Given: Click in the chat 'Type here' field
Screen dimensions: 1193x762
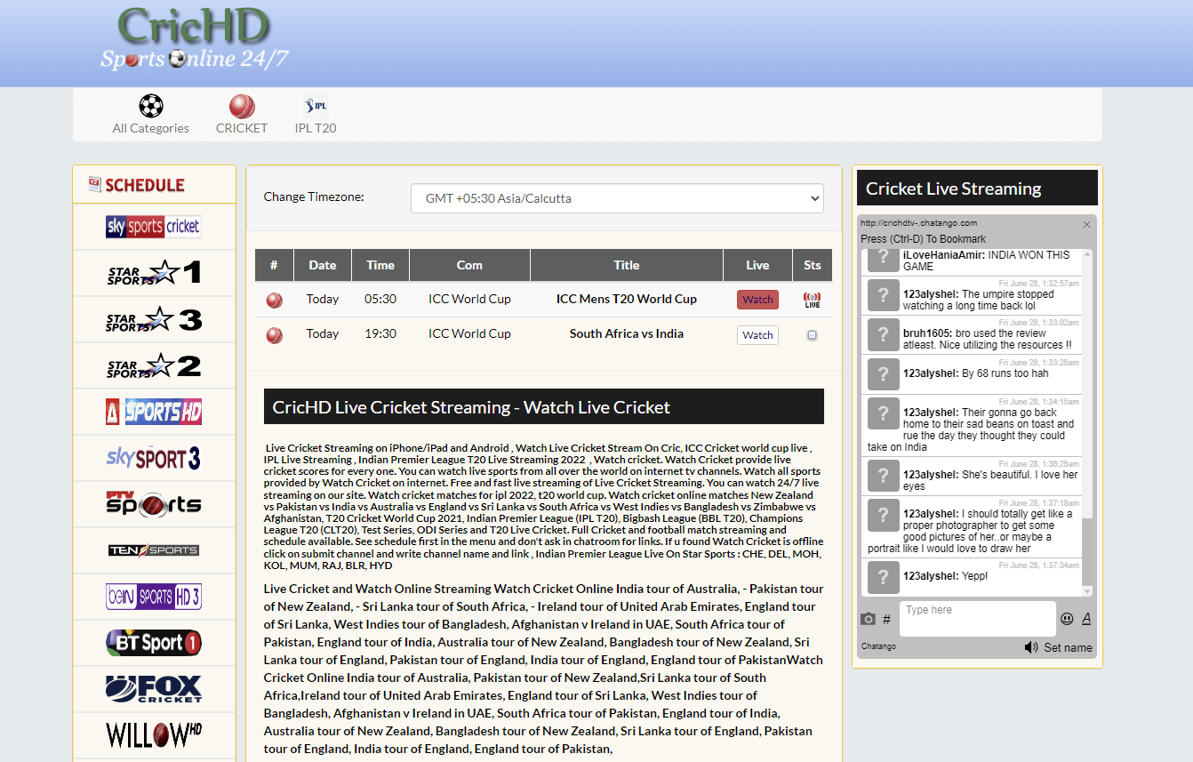Looking at the screenshot, I should [978, 619].
